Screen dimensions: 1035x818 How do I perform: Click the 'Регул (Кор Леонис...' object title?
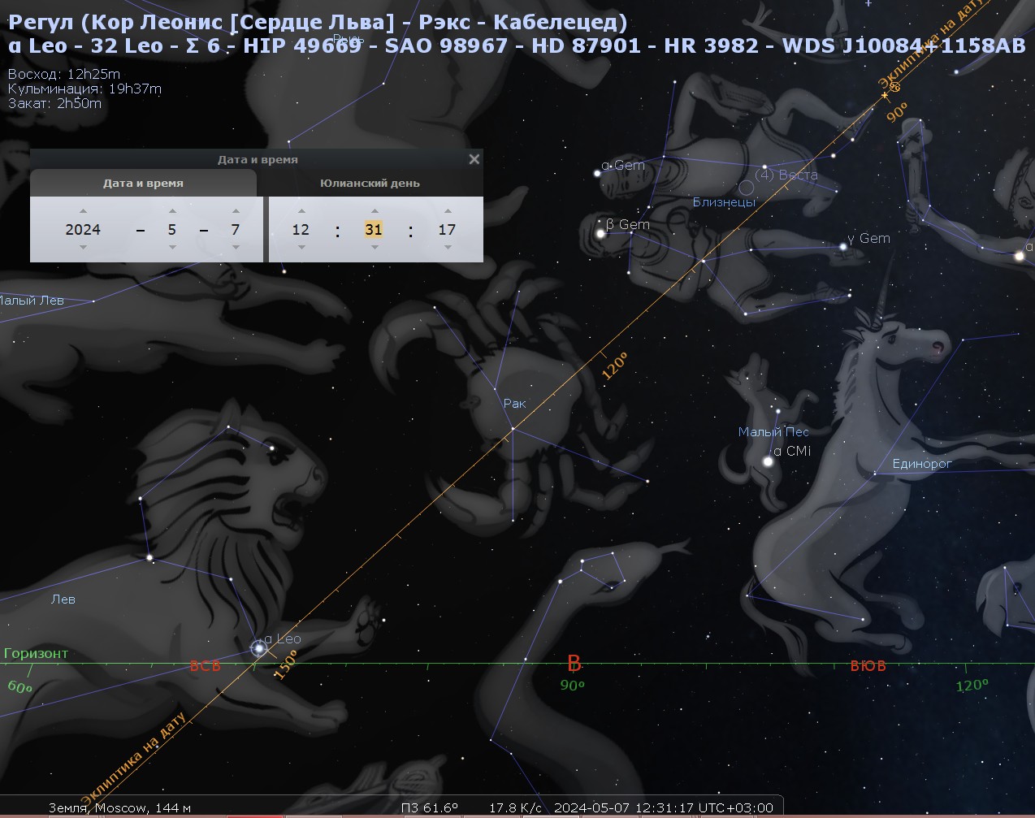[318, 22]
